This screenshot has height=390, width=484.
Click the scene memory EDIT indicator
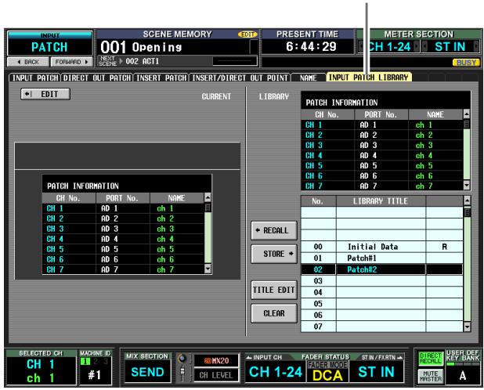click(x=247, y=34)
